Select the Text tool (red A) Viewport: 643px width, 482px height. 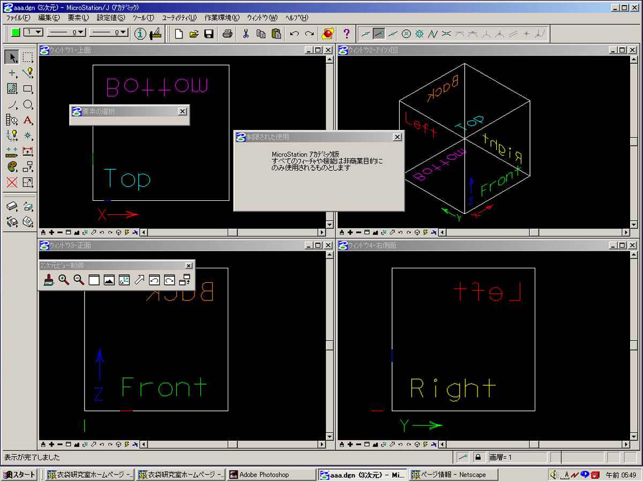(28, 120)
